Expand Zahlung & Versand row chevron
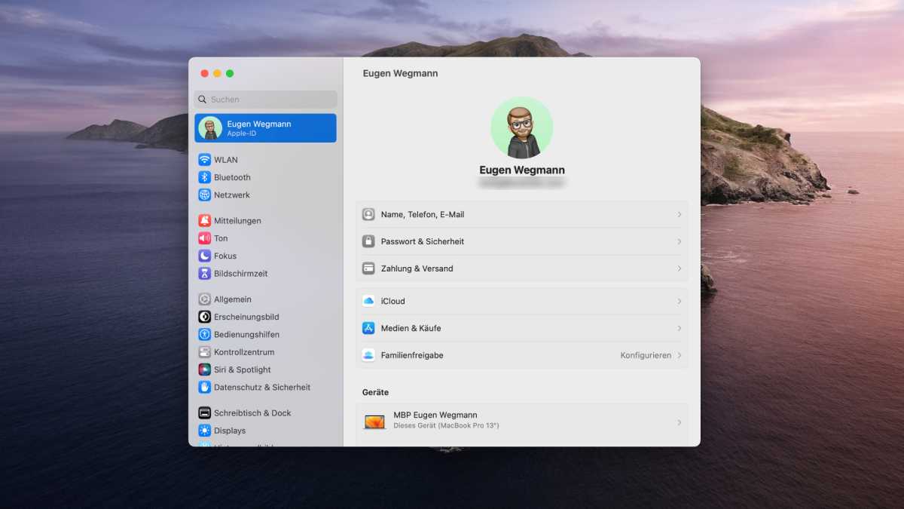The width and height of the screenshot is (904, 509). (679, 268)
